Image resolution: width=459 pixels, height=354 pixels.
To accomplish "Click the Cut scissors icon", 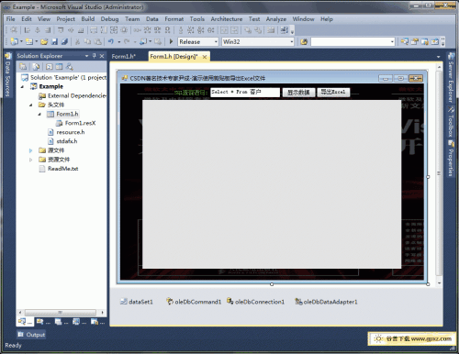I will coord(77,41).
